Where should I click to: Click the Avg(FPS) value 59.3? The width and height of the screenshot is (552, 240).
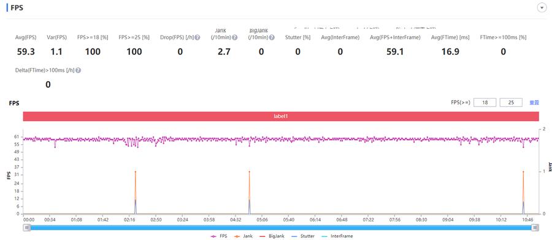[26, 52]
